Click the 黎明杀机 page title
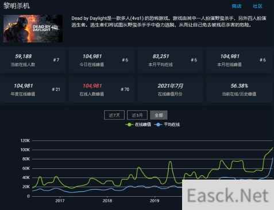 pyautogui.click(x=17, y=6)
